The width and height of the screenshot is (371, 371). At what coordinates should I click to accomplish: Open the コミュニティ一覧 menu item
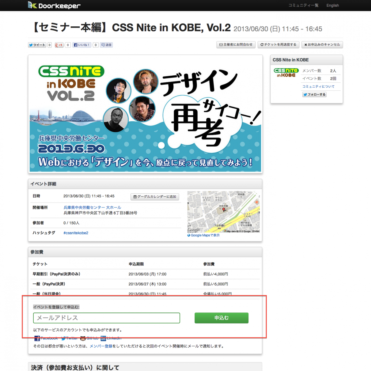click(303, 6)
